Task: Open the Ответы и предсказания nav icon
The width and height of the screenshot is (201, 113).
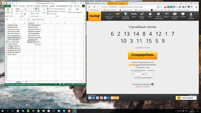Action: (158, 16)
